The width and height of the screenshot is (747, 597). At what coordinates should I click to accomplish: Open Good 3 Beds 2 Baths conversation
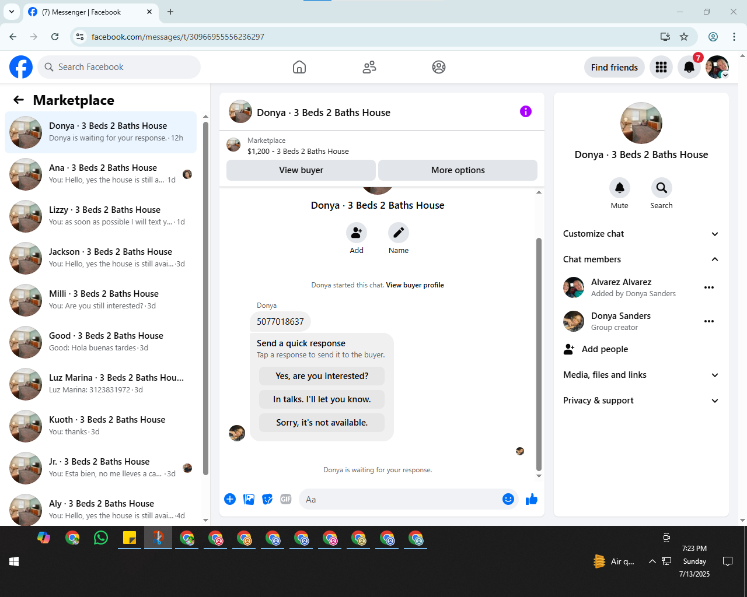(x=101, y=342)
